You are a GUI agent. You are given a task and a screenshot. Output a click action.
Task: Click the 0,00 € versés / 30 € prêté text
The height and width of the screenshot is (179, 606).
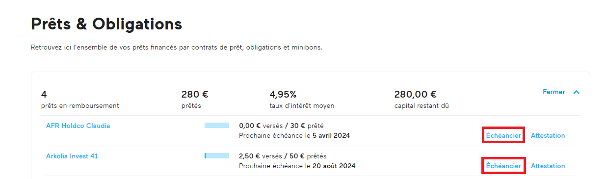pyautogui.click(x=281, y=126)
